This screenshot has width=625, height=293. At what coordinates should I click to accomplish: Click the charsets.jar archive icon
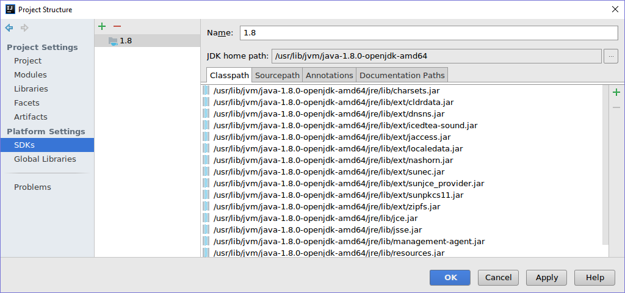click(x=206, y=90)
